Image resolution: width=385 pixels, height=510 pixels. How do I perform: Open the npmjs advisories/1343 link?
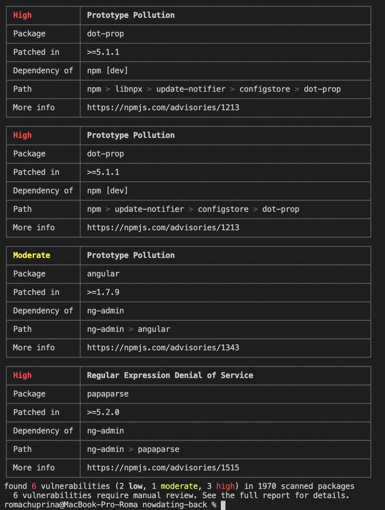(x=163, y=347)
